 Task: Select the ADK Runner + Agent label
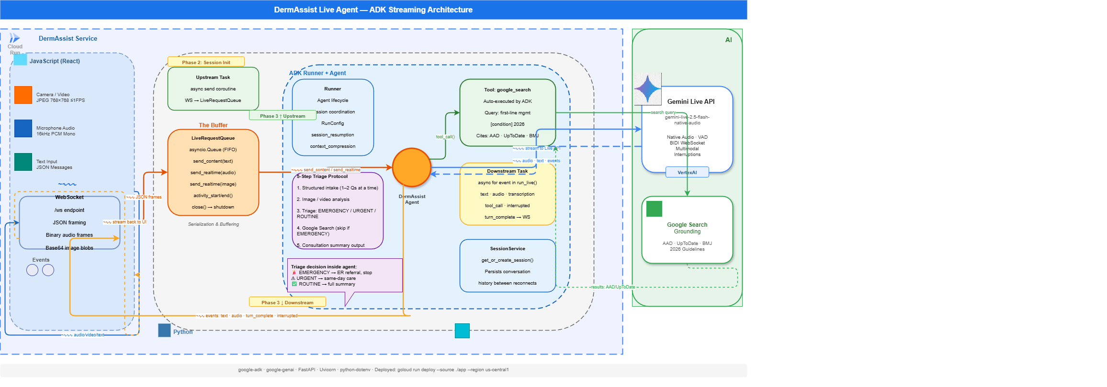click(x=317, y=73)
